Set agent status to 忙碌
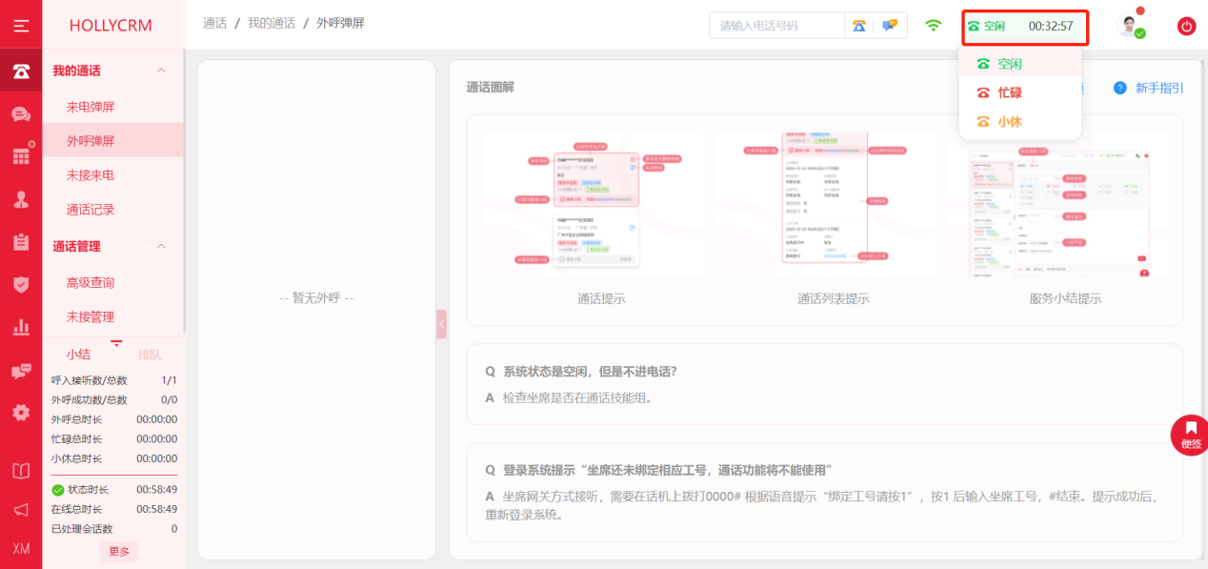 click(x=1009, y=92)
